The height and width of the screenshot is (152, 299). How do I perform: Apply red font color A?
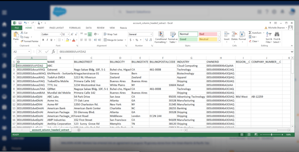click(74, 40)
